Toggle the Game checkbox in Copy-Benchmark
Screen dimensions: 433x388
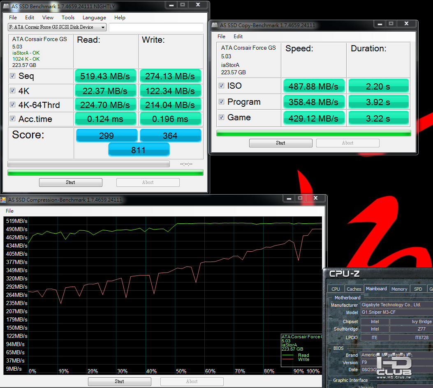point(221,117)
